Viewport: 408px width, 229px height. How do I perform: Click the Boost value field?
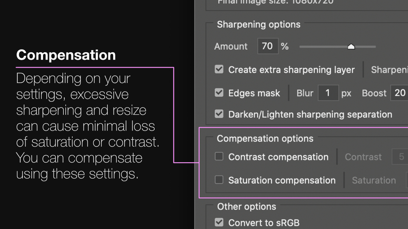point(399,93)
